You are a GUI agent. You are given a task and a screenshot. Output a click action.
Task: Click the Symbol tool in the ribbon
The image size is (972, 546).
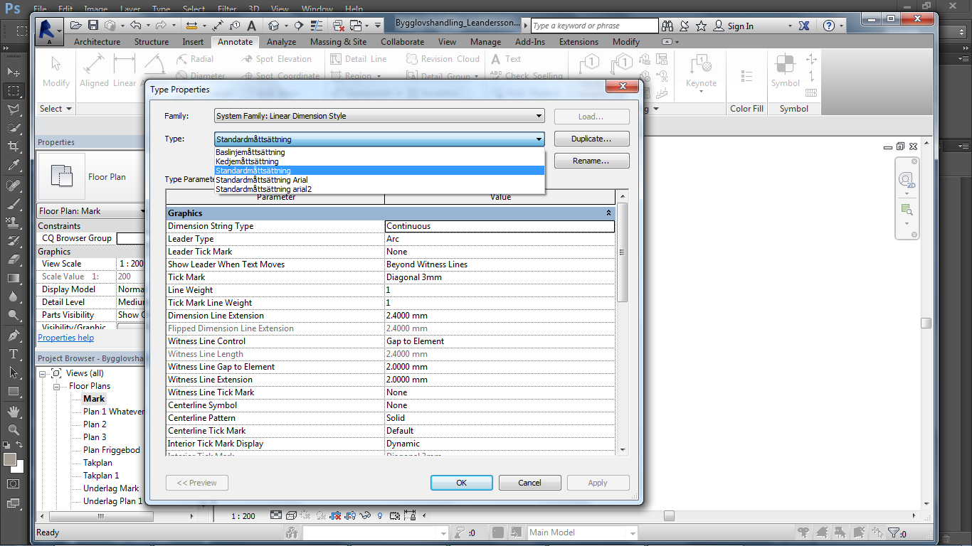[x=786, y=71]
